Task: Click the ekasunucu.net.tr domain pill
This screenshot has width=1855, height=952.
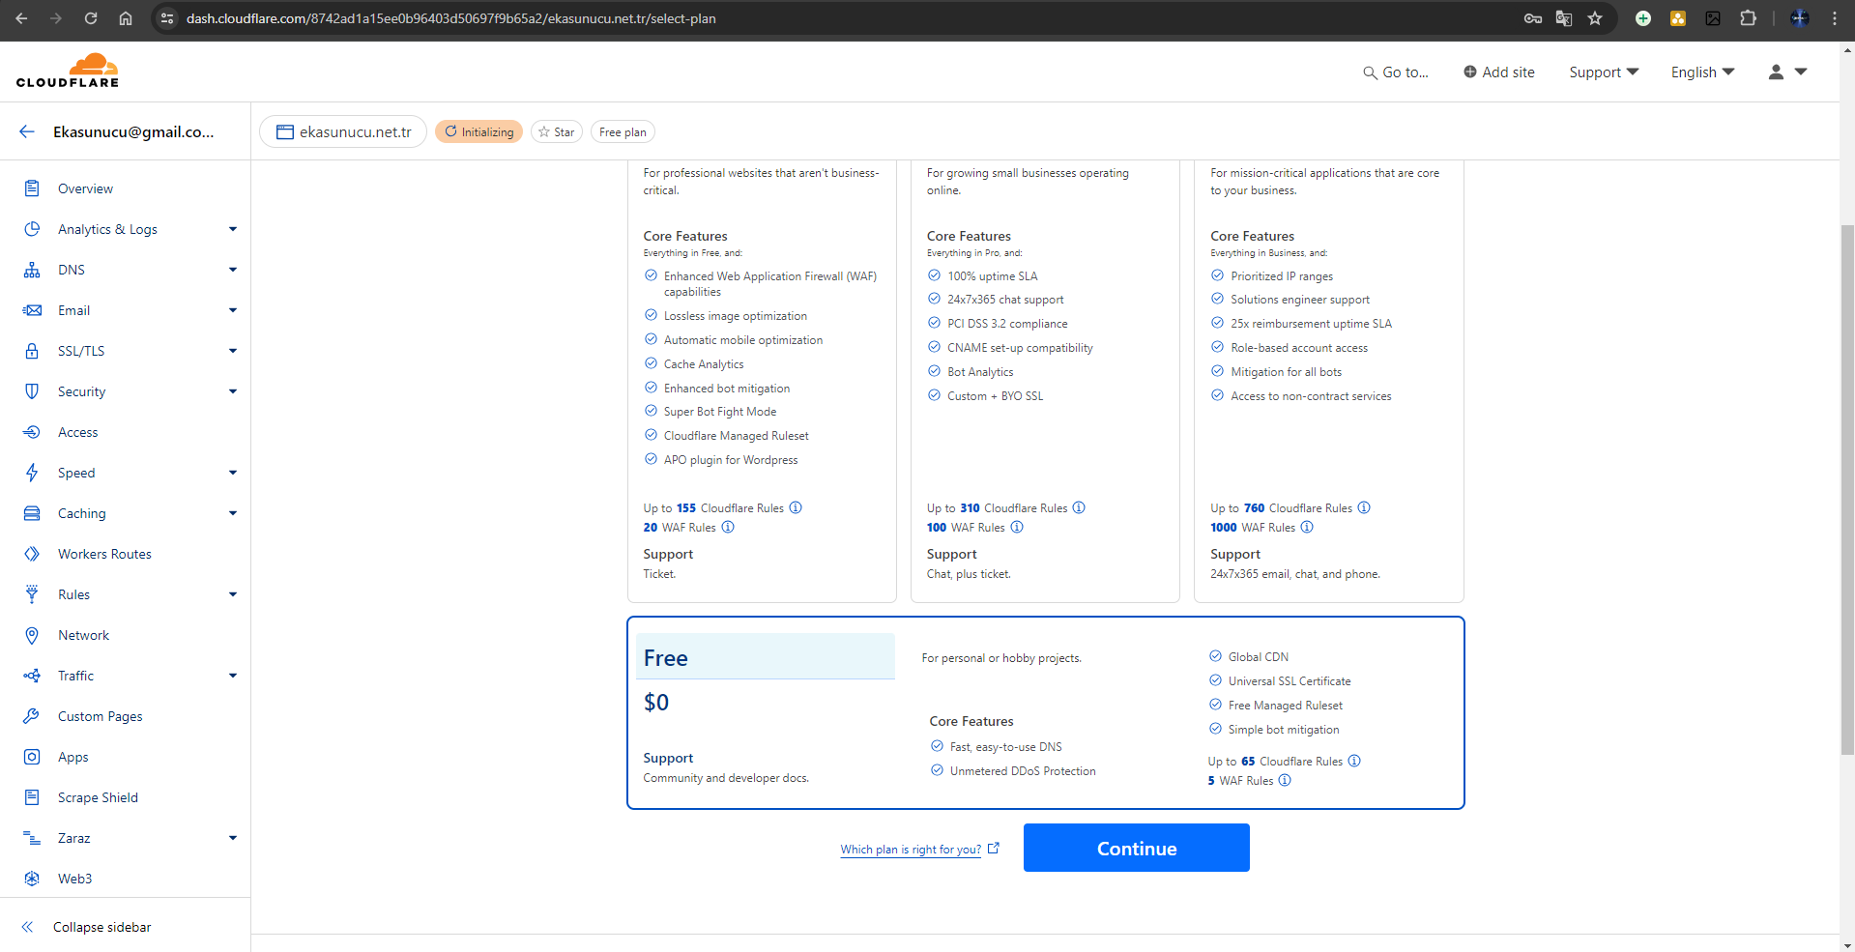Action: point(343,131)
